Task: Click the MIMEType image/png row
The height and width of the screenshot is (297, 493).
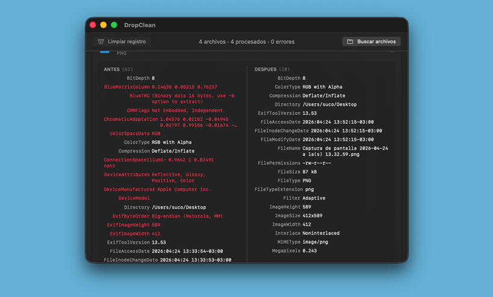Action: coord(303,242)
